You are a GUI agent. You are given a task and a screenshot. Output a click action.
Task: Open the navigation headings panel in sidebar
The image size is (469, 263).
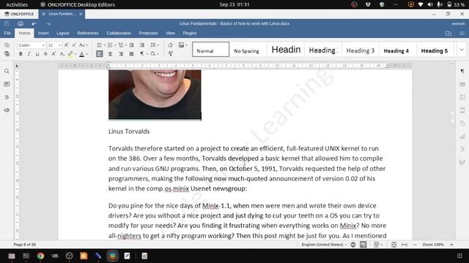[x=7, y=97]
